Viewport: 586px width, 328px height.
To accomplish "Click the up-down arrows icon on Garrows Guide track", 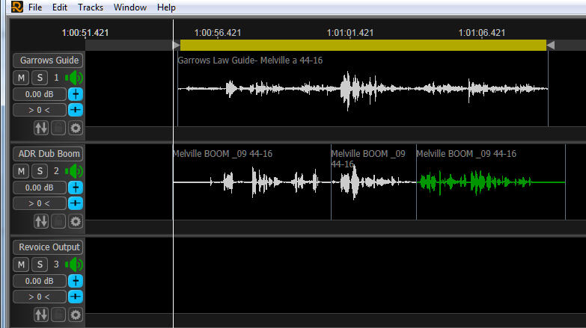I will click(41, 129).
